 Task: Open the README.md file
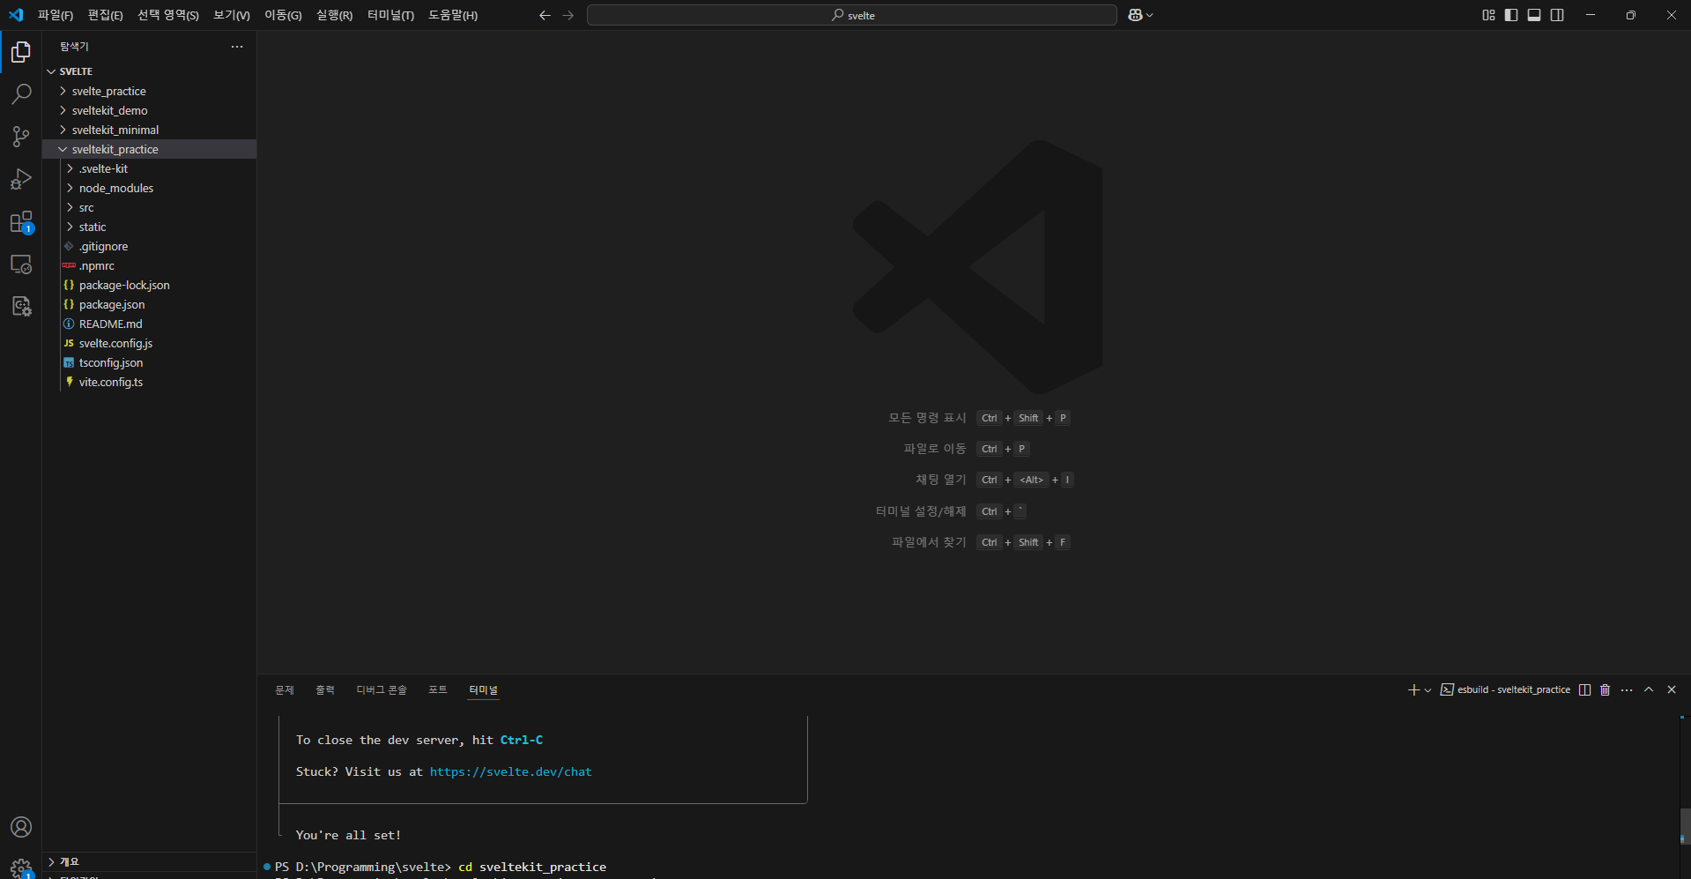pos(150,324)
